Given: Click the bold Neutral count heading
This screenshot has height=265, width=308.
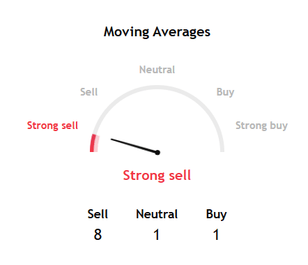Looking at the screenshot, I should pyautogui.click(x=157, y=214).
